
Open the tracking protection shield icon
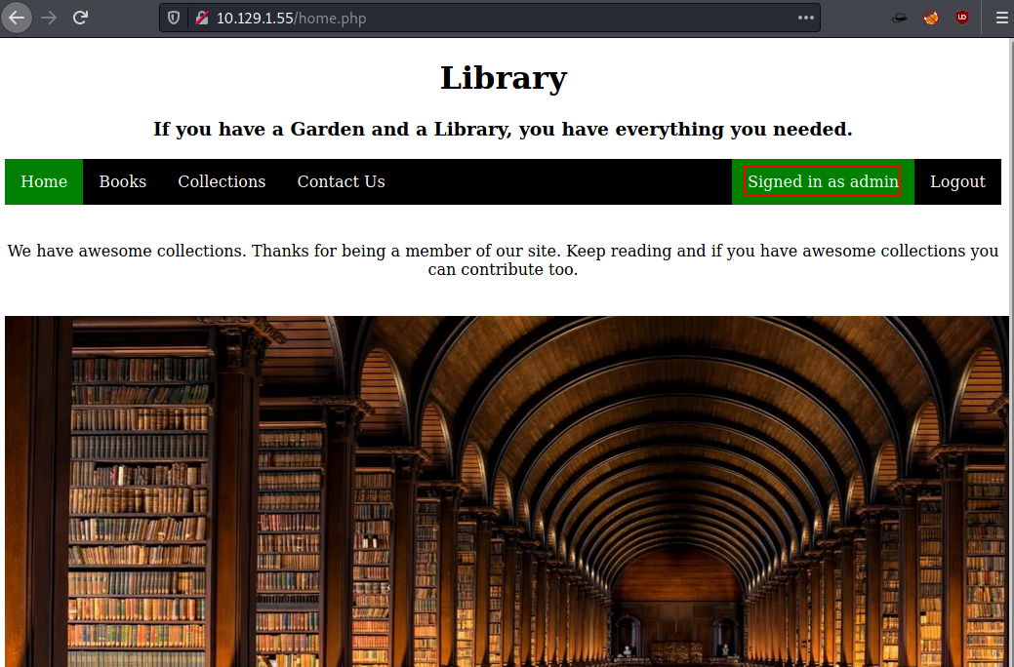174,19
